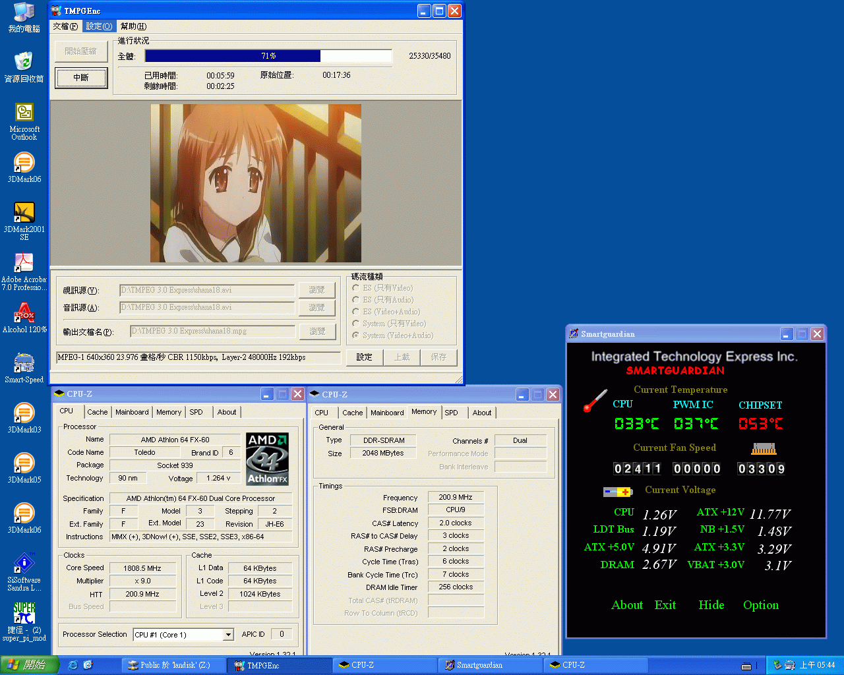Click the chipset fan icon in Smartguardian
This screenshot has height=675, width=844.
point(764,449)
